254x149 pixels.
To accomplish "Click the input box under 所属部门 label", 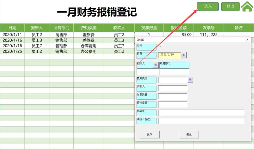I will pyautogui.click(x=174, y=72).
